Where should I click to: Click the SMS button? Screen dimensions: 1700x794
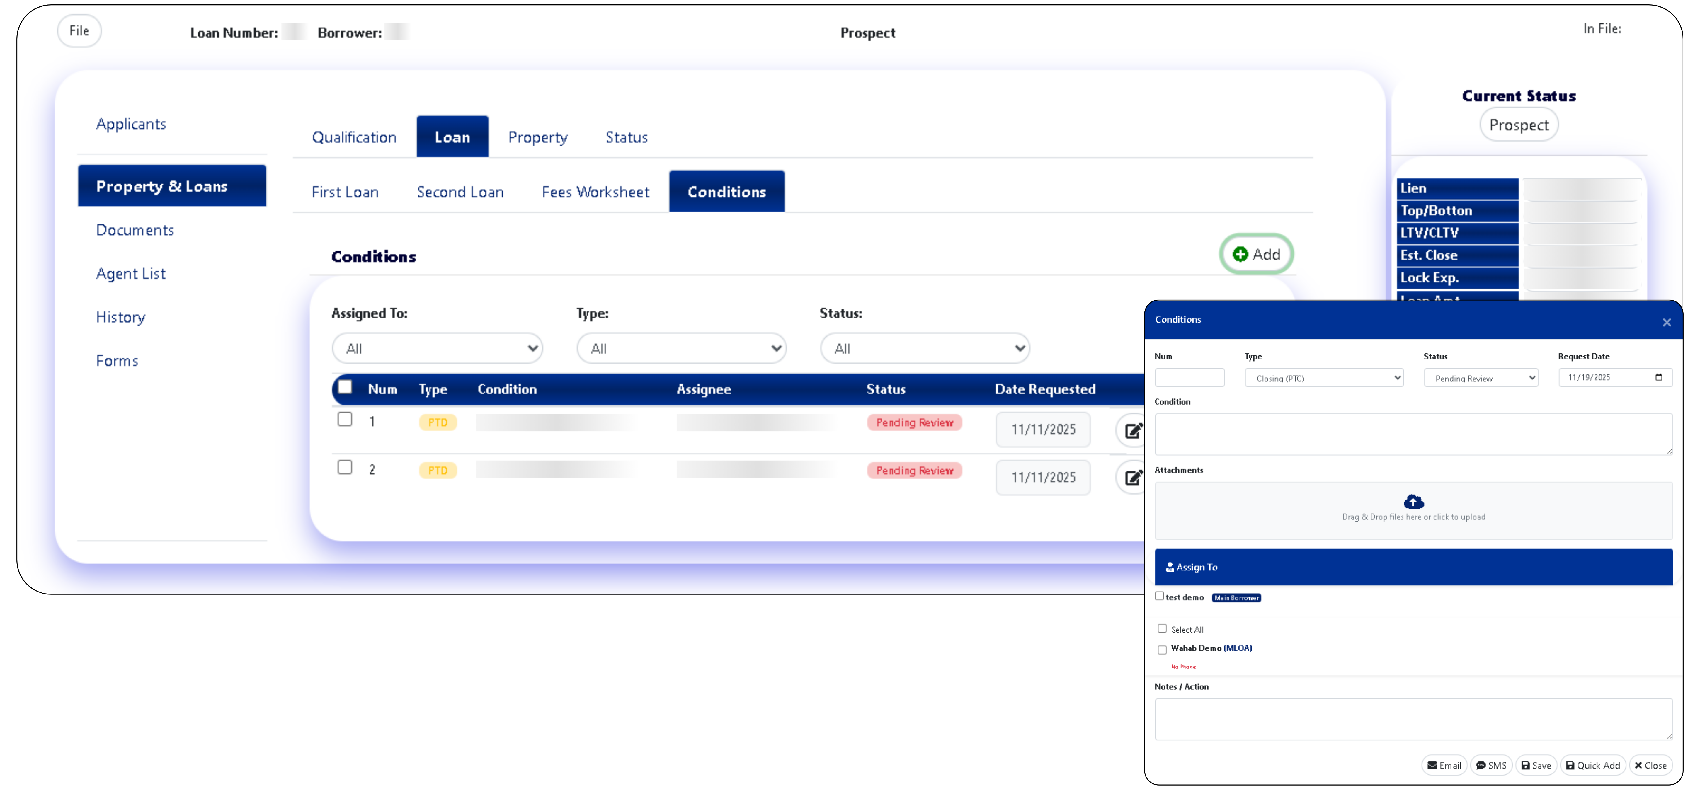1491,765
